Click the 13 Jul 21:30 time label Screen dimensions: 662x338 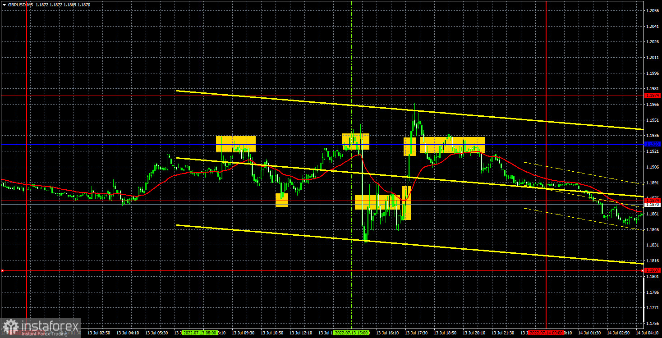click(503, 333)
